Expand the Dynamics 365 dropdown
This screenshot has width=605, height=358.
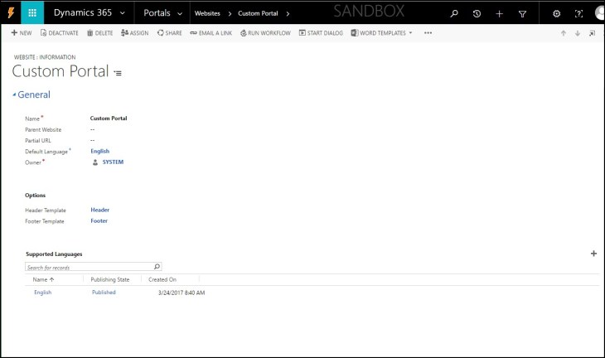coord(123,13)
